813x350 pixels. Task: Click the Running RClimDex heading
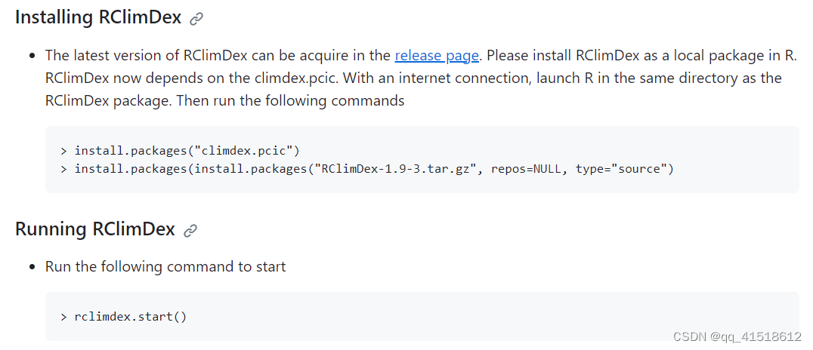pyautogui.click(x=95, y=229)
